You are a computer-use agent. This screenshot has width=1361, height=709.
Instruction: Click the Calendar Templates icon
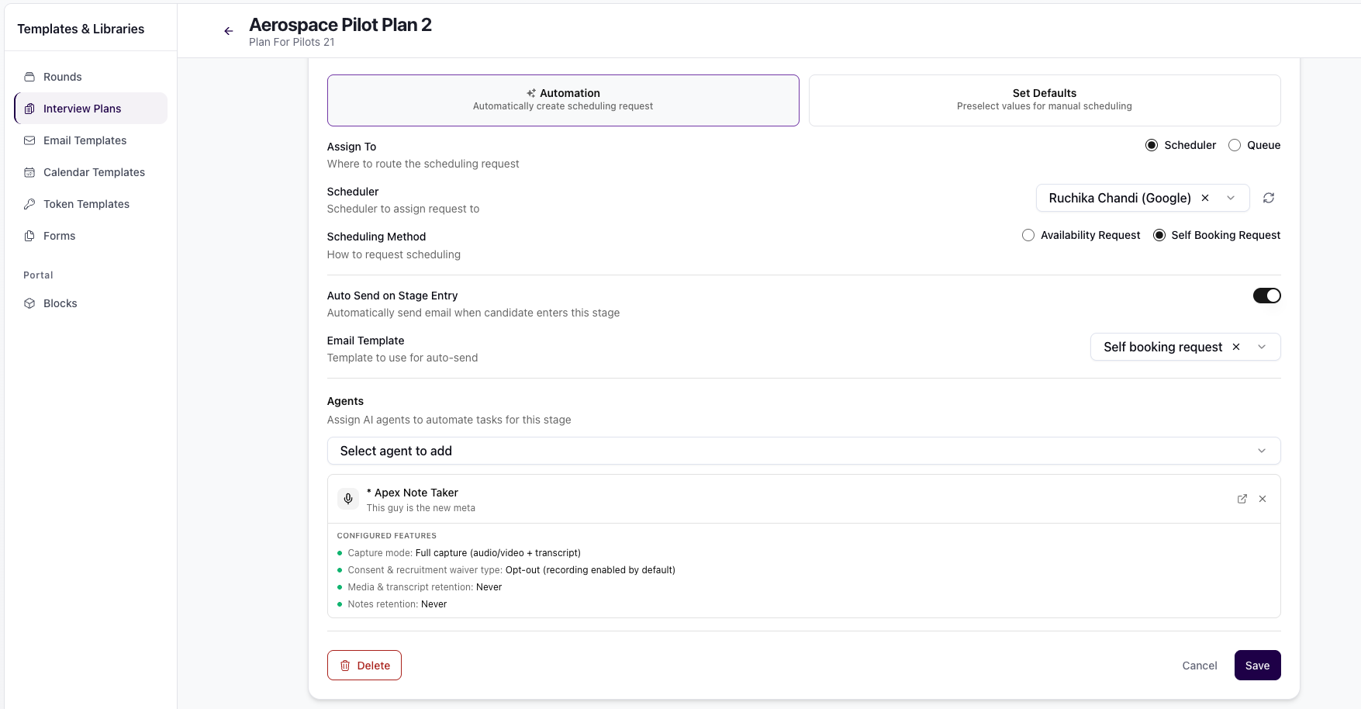click(x=29, y=172)
